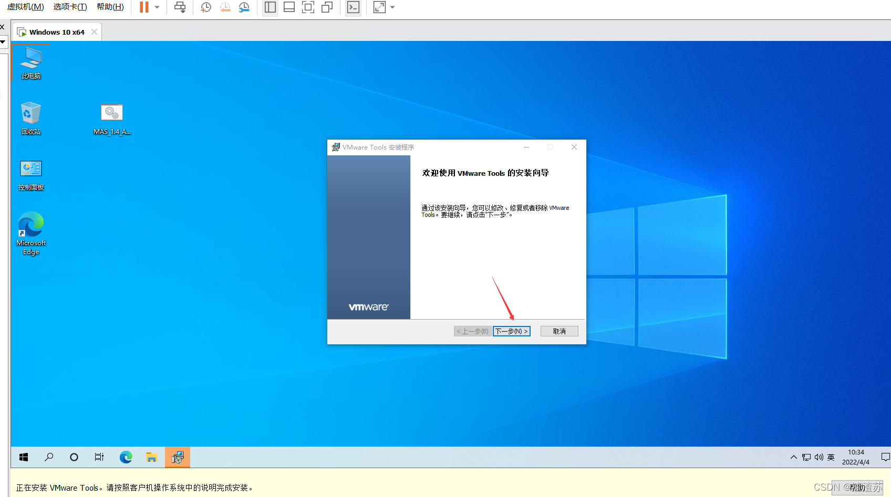This screenshot has height=497, width=891.
Task: Minimize the VMware Tools installer dialog
Action: coord(526,147)
